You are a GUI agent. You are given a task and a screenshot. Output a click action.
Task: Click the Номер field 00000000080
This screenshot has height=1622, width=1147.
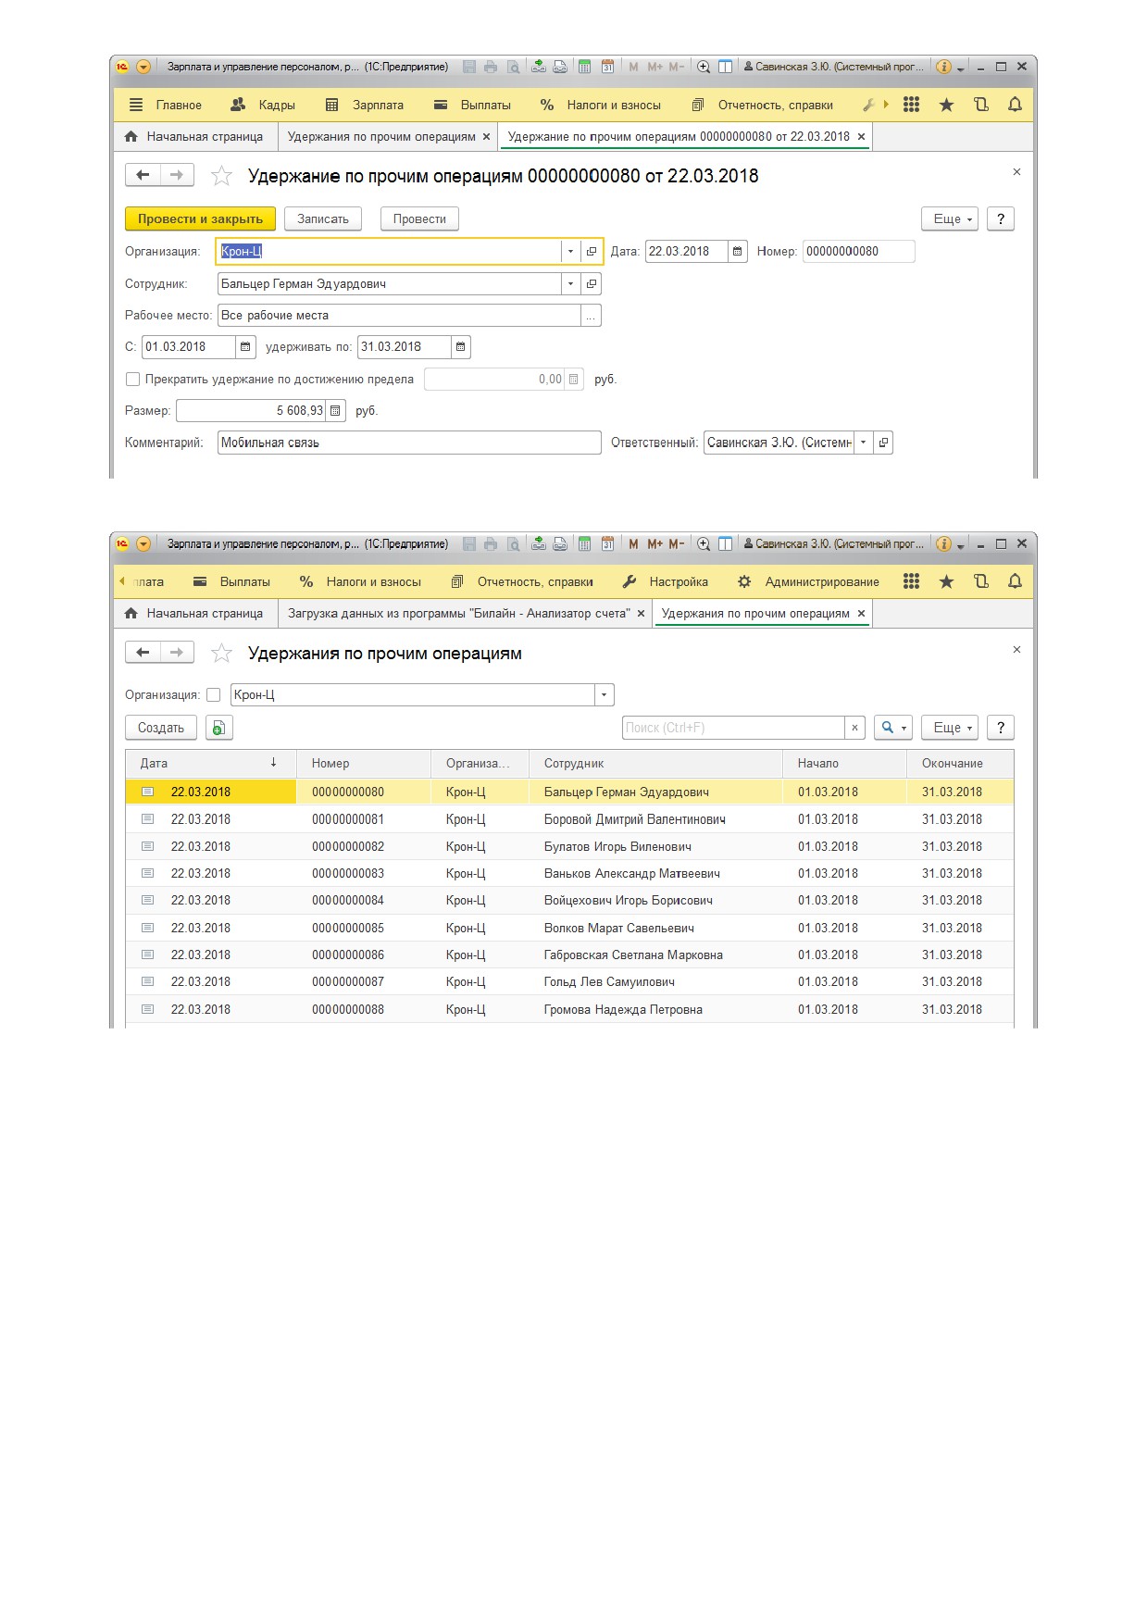click(858, 251)
